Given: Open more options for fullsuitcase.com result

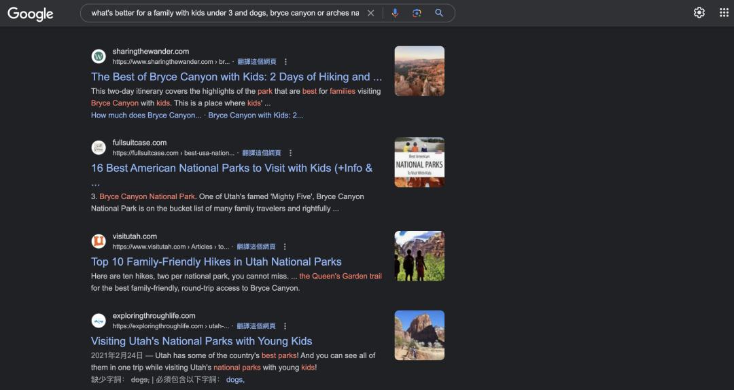Looking at the screenshot, I should click(x=290, y=153).
